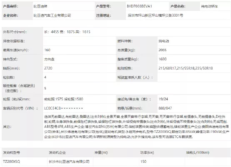Viewport: 231px width, 167px height.
Task: Click the 发动机企业 column header
Action: 57,152
